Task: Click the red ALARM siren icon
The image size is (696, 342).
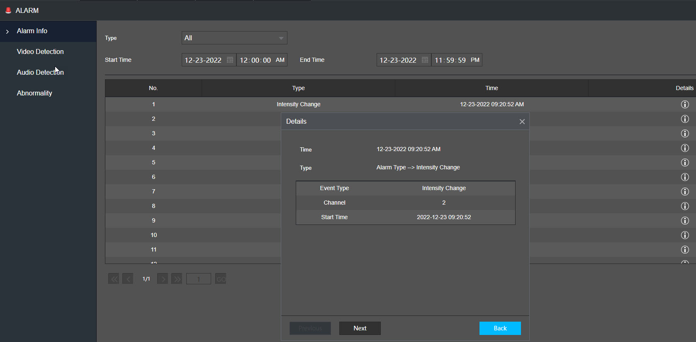Action: coord(8,10)
